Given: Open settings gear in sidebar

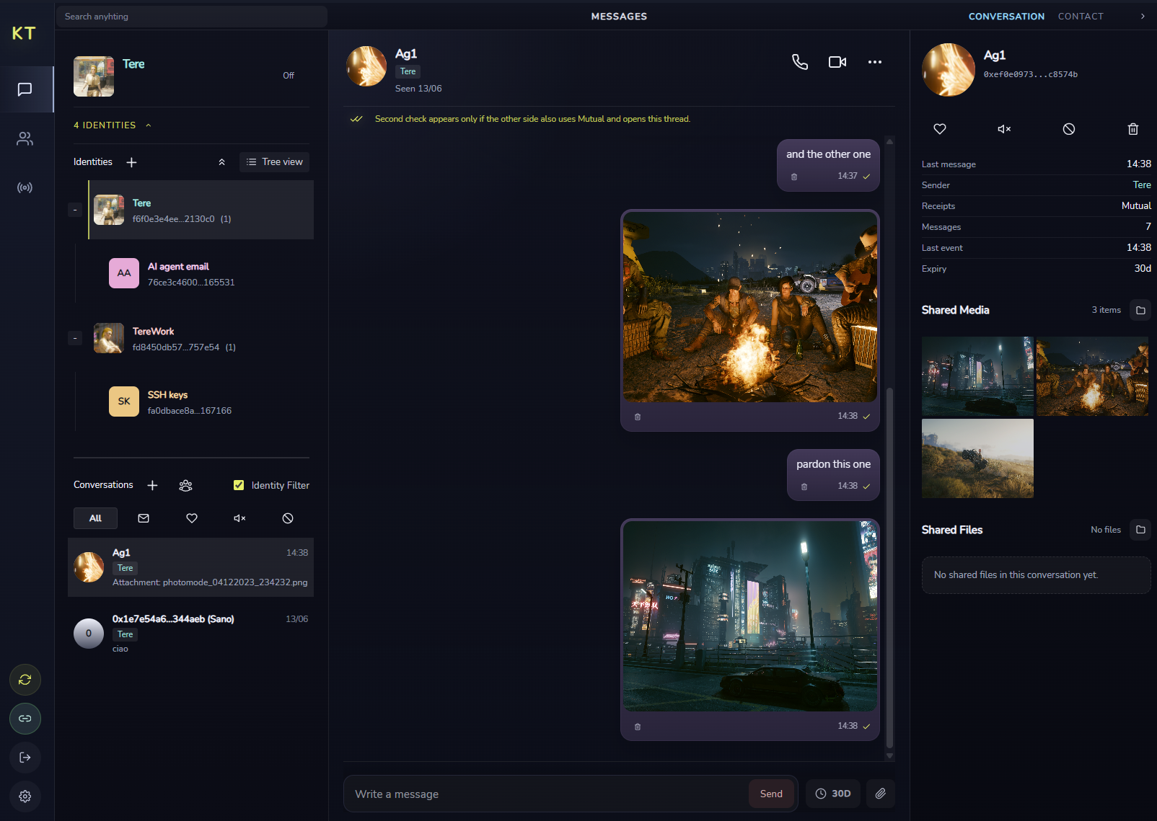Looking at the screenshot, I should coord(25,796).
